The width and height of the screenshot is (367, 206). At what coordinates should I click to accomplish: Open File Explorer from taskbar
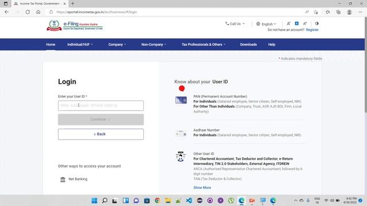(x=168, y=200)
